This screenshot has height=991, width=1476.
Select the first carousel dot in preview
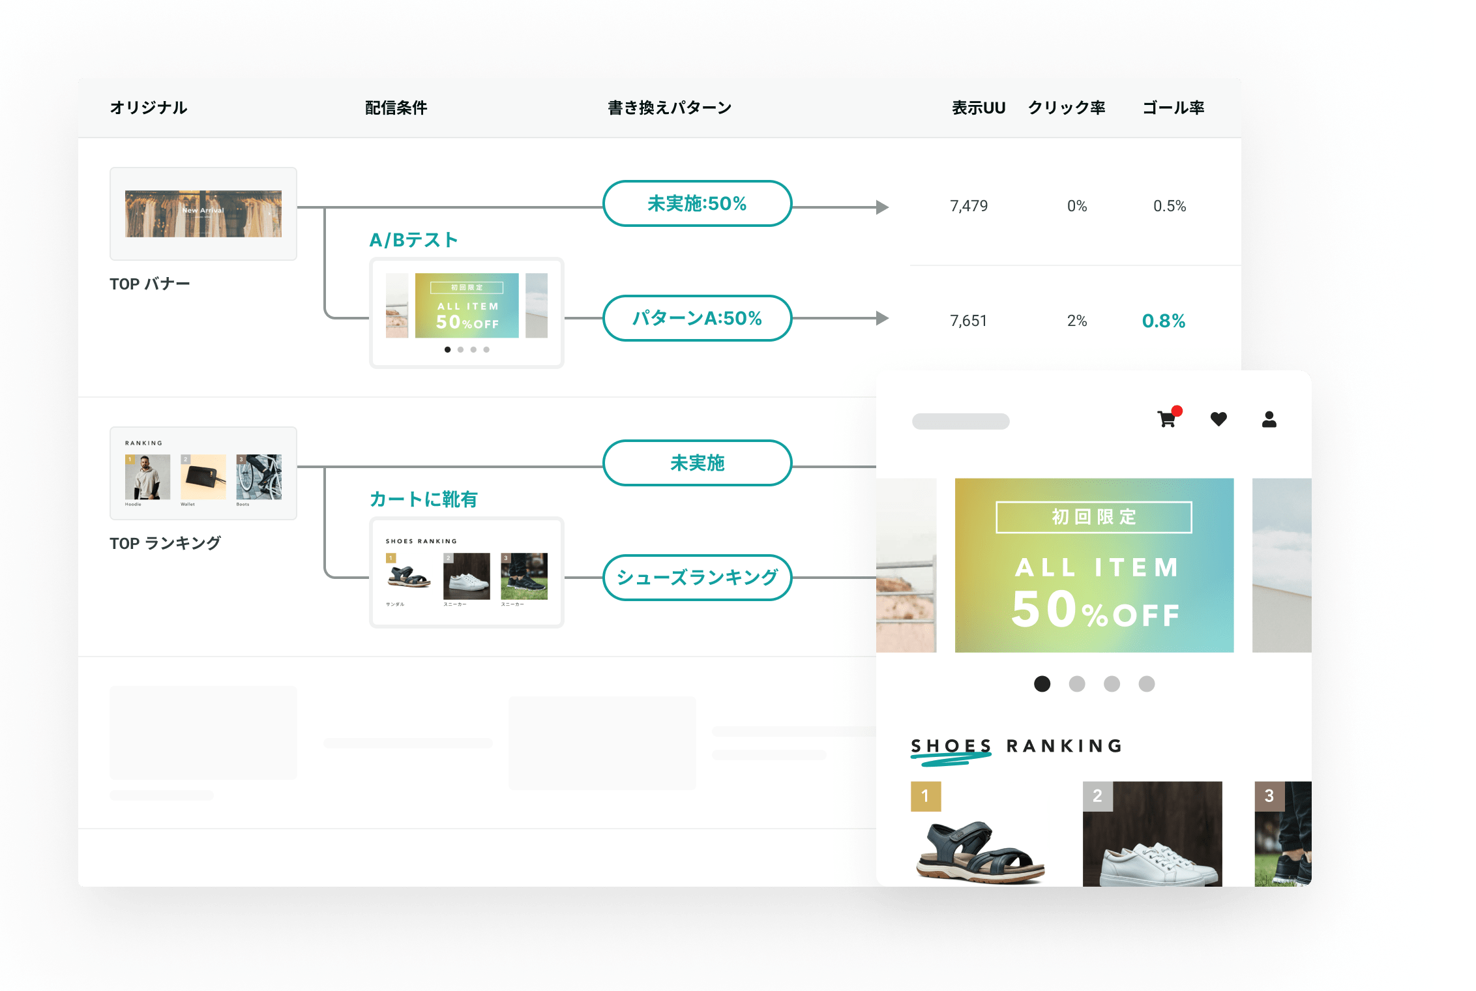pyautogui.click(x=1042, y=683)
